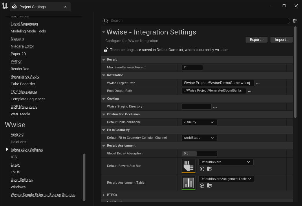The width and height of the screenshot is (302, 206).
Task: Open the DefaultReverb asset dropdown
Action: point(226,162)
